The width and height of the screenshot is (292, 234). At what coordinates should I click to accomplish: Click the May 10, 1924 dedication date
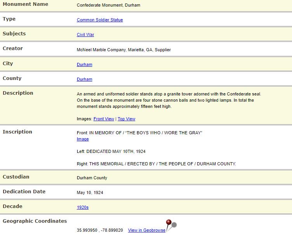click(x=90, y=192)
